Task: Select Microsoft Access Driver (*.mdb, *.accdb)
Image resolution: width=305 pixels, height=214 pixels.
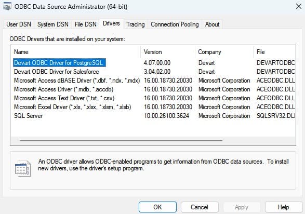Action: pos(63,89)
